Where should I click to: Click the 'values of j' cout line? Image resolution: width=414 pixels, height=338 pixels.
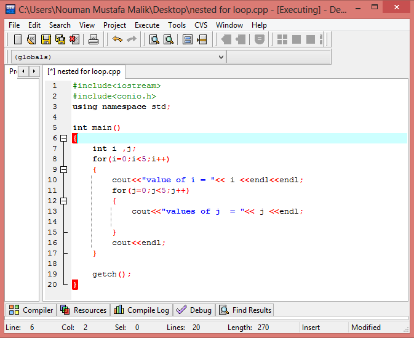[x=218, y=211]
